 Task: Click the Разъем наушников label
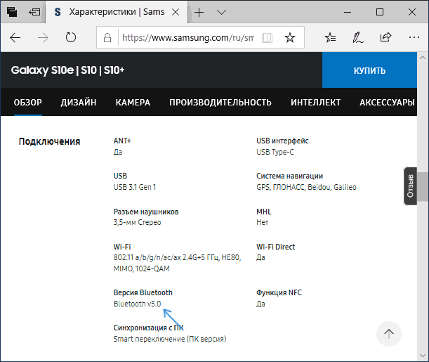[146, 212]
